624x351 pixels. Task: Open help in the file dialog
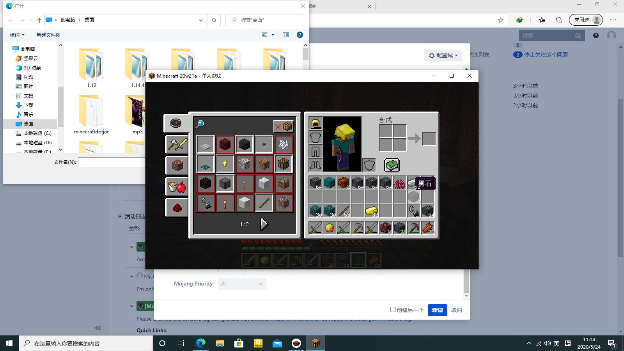tap(300, 35)
